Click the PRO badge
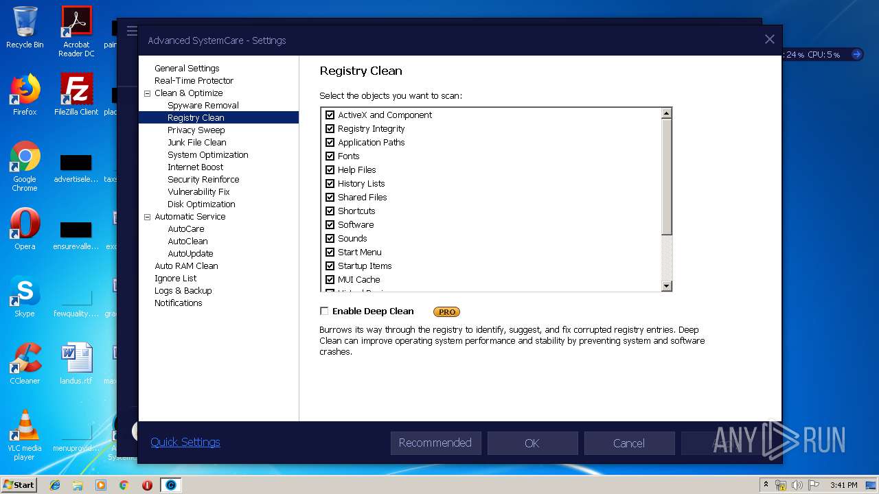The height and width of the screenshot is (494, 879). (x=446, y=311)
